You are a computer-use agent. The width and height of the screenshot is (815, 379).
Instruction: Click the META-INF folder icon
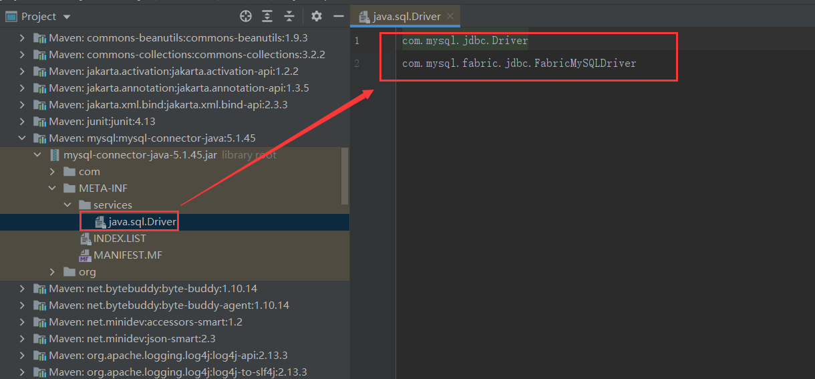[x=69, y=188]
